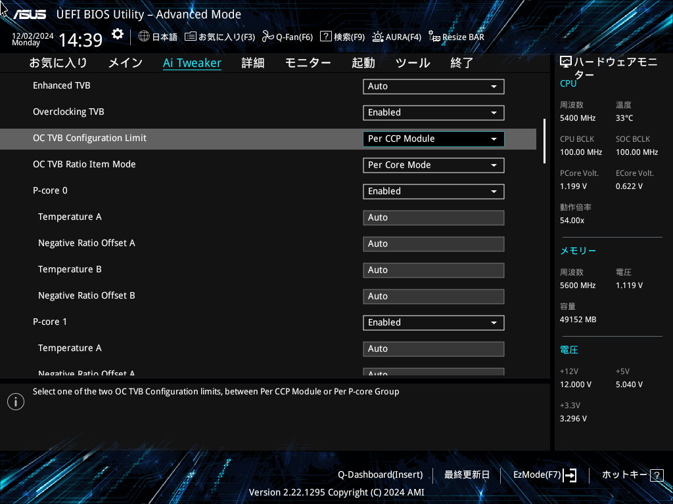The width and height of the screenshot is (673, 504).
Task: Select P-core 1 label
Action: click(x=50, y=322)
